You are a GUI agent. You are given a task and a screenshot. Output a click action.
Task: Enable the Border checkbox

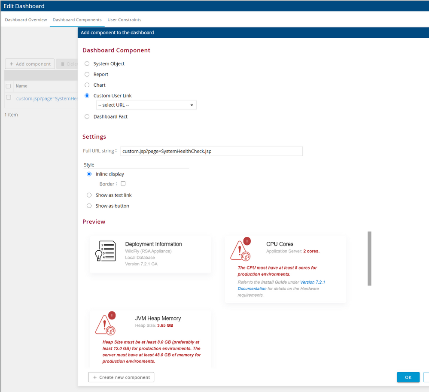[x=123, y=184]
